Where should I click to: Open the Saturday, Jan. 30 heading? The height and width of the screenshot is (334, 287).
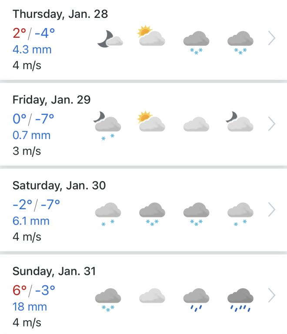(x=59, y=185)
